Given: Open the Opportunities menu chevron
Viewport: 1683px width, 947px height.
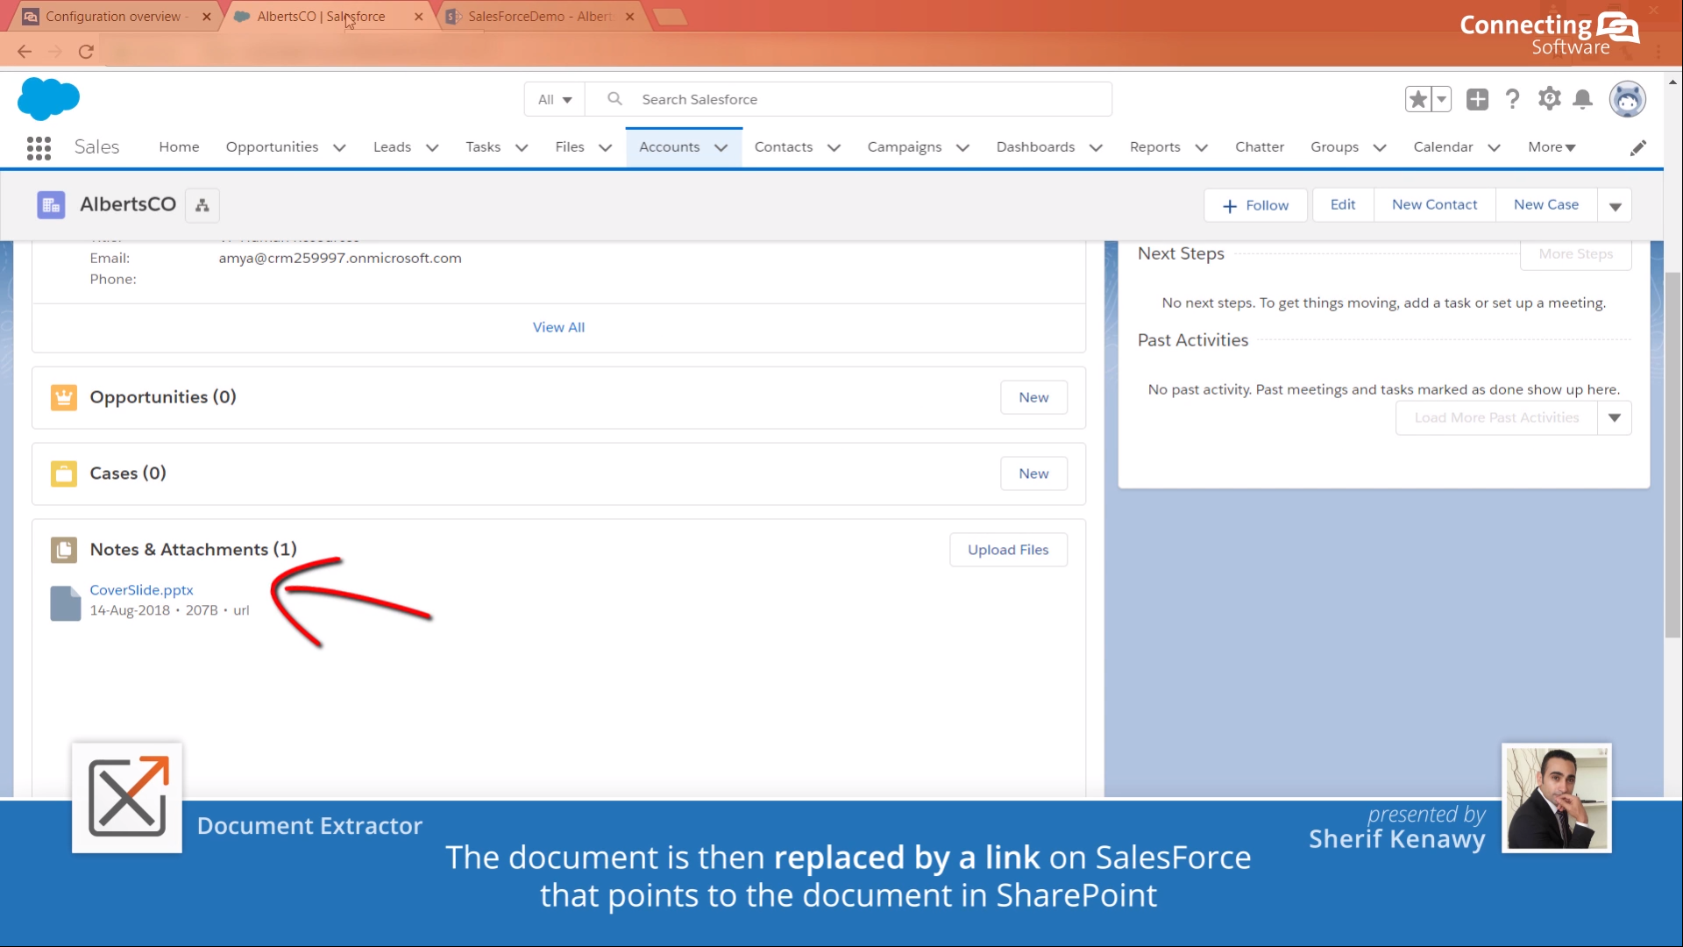Looking at the screenshot, I should point(339,147).
